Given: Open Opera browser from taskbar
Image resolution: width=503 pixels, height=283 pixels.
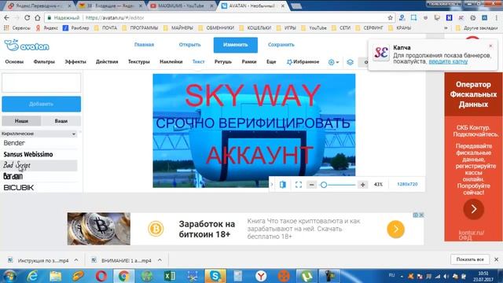Looking at the screenshot, I should pos(101,276).
